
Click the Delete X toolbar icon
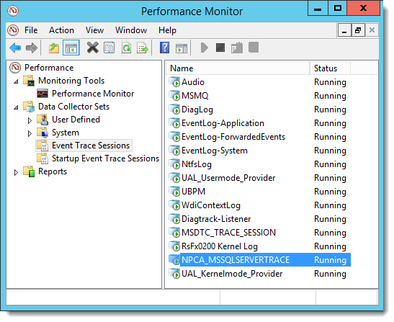tap(92, 48)
